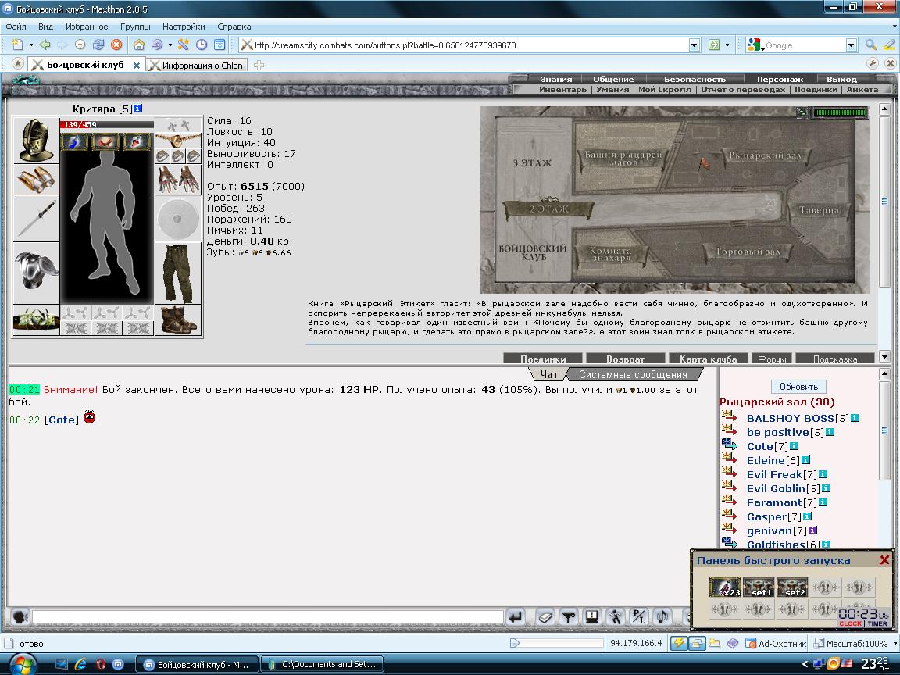Click the set1 quick launch icon
Image resolution: width=900 pixels, height=675 pixels.
(x=759, y=587)
